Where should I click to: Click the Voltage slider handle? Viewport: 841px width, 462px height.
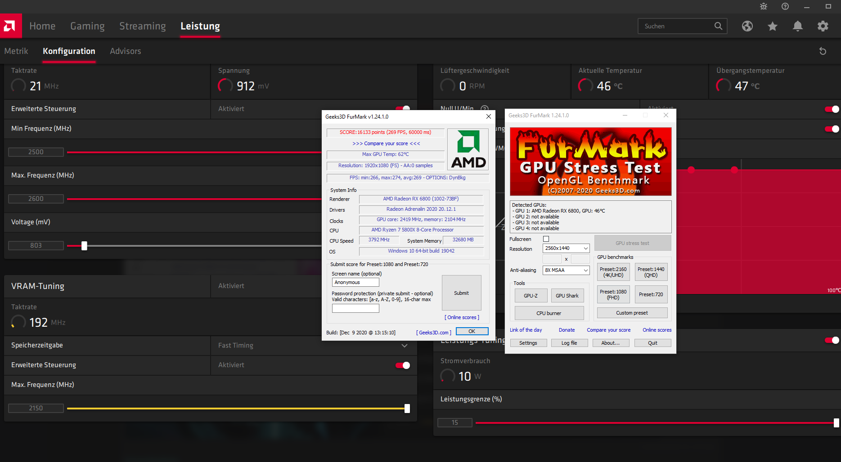pyautogui.click(x=84, y=246)
